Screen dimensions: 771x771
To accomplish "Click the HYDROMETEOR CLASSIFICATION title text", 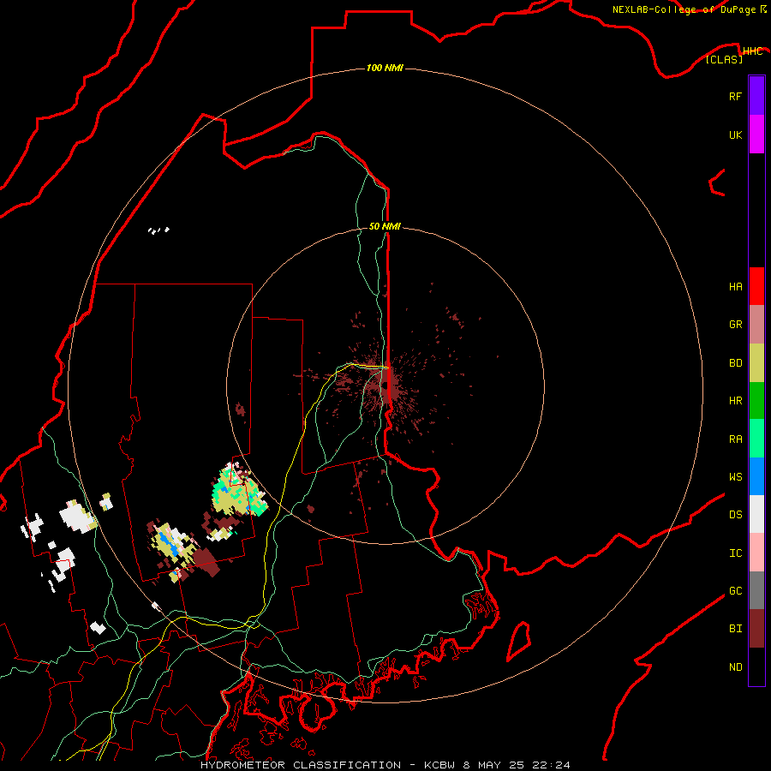I will coord(301,765).
